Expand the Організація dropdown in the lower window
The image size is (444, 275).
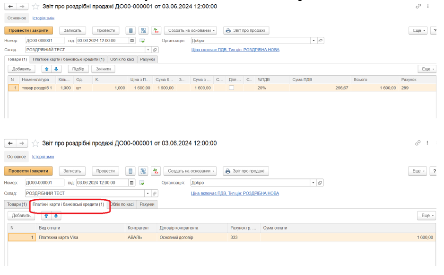[x=313, y=182]
